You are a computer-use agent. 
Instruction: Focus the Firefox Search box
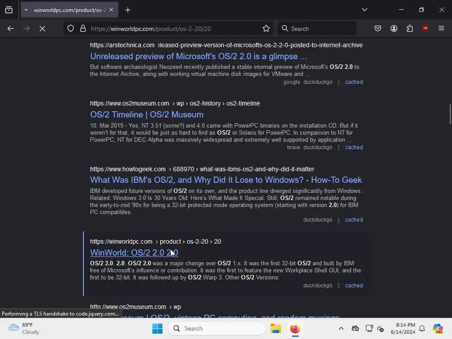tap(317, 29)
